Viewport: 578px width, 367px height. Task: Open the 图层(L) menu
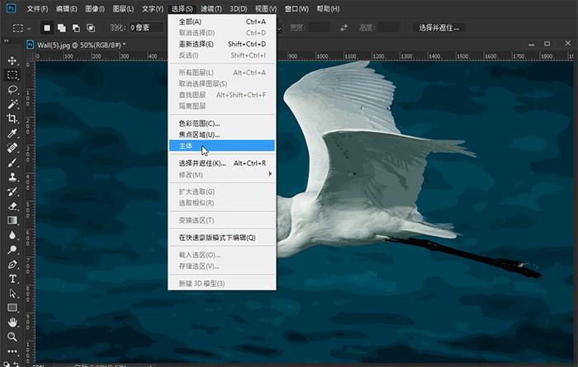click(123, 8)
